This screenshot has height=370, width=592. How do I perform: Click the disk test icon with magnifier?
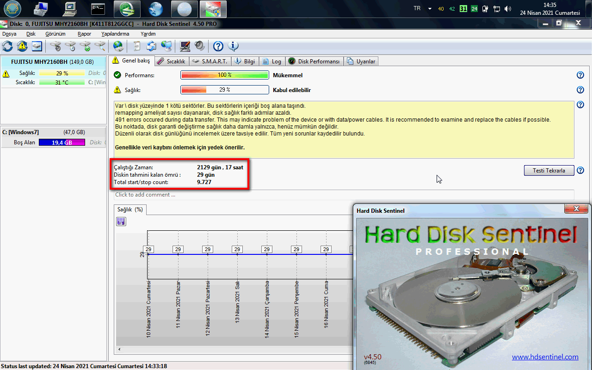100,46
